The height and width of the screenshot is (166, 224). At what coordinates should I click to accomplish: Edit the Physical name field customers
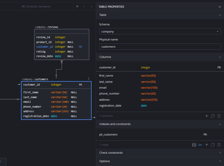[x=160, y=47]
